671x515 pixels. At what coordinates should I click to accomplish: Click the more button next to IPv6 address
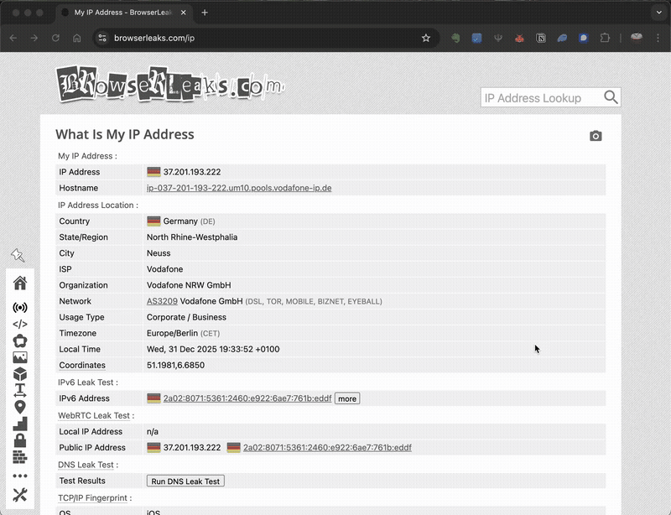[347, 398]
